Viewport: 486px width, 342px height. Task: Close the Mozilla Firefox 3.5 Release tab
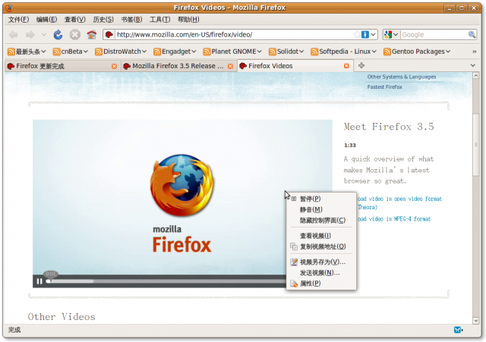coord(230,66)
